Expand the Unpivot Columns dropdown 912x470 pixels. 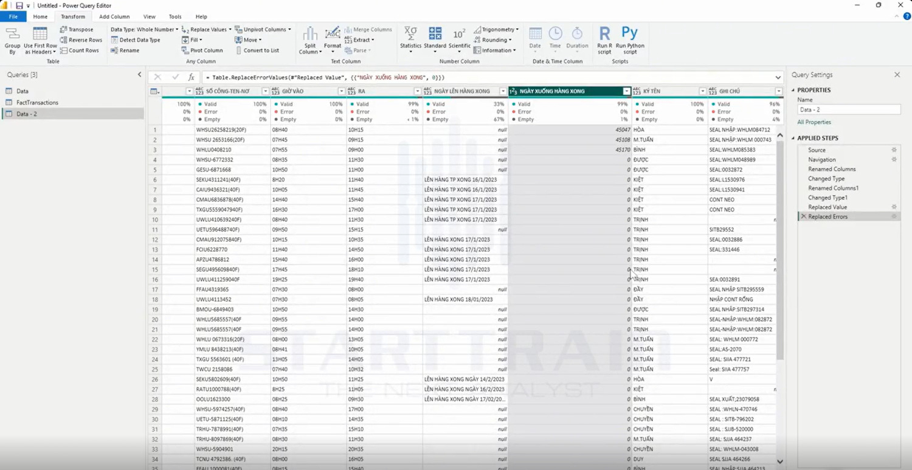(263, 29)
